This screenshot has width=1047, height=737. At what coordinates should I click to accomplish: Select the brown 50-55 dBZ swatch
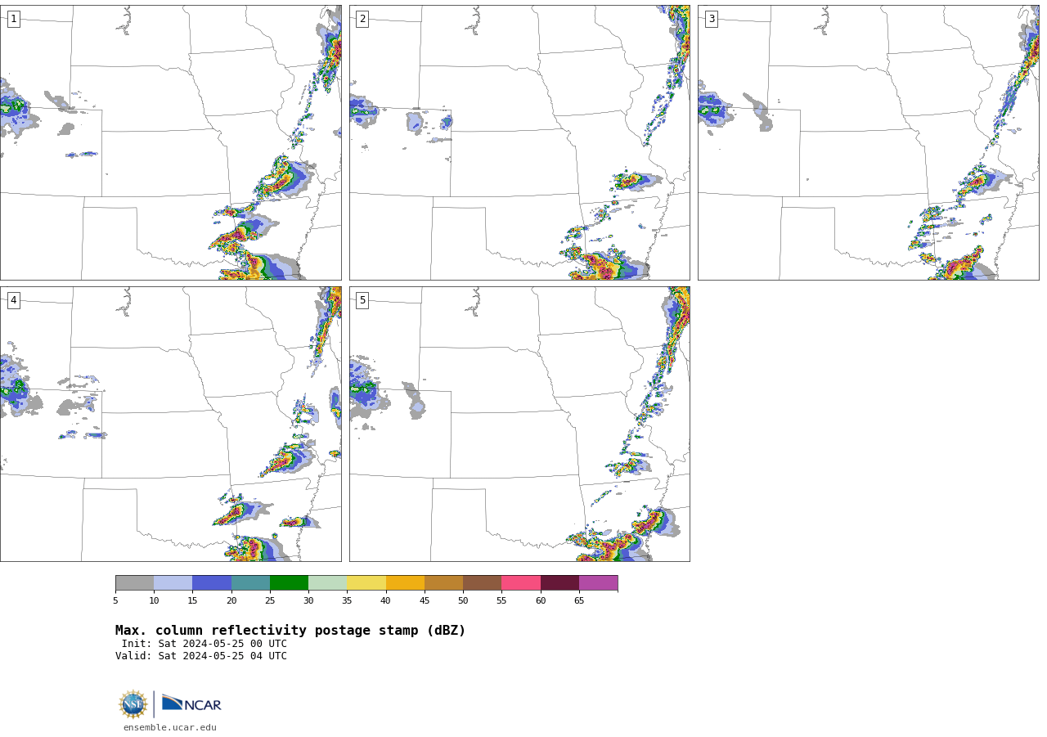point(483,582)
